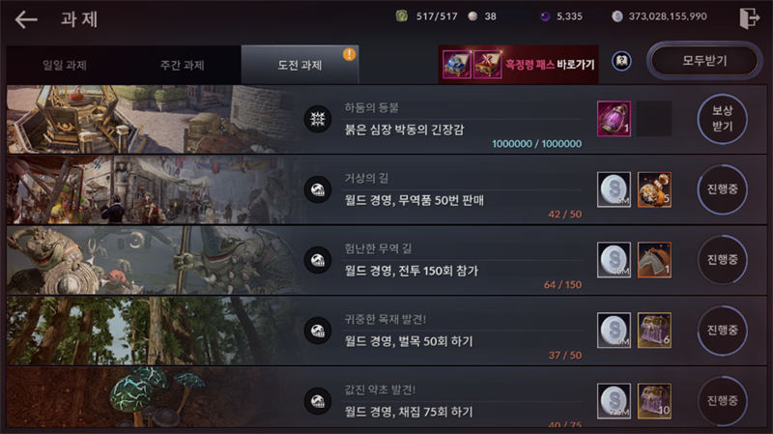Tap the back arrow icon
This screenshot has width=773, height=434.
(x=26, y=19)
